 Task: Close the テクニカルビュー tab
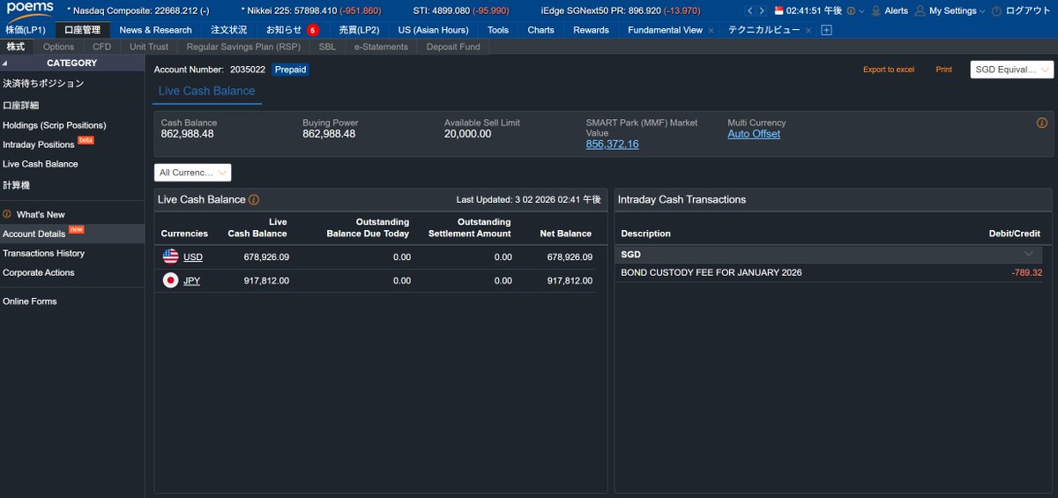click(808, 30)
